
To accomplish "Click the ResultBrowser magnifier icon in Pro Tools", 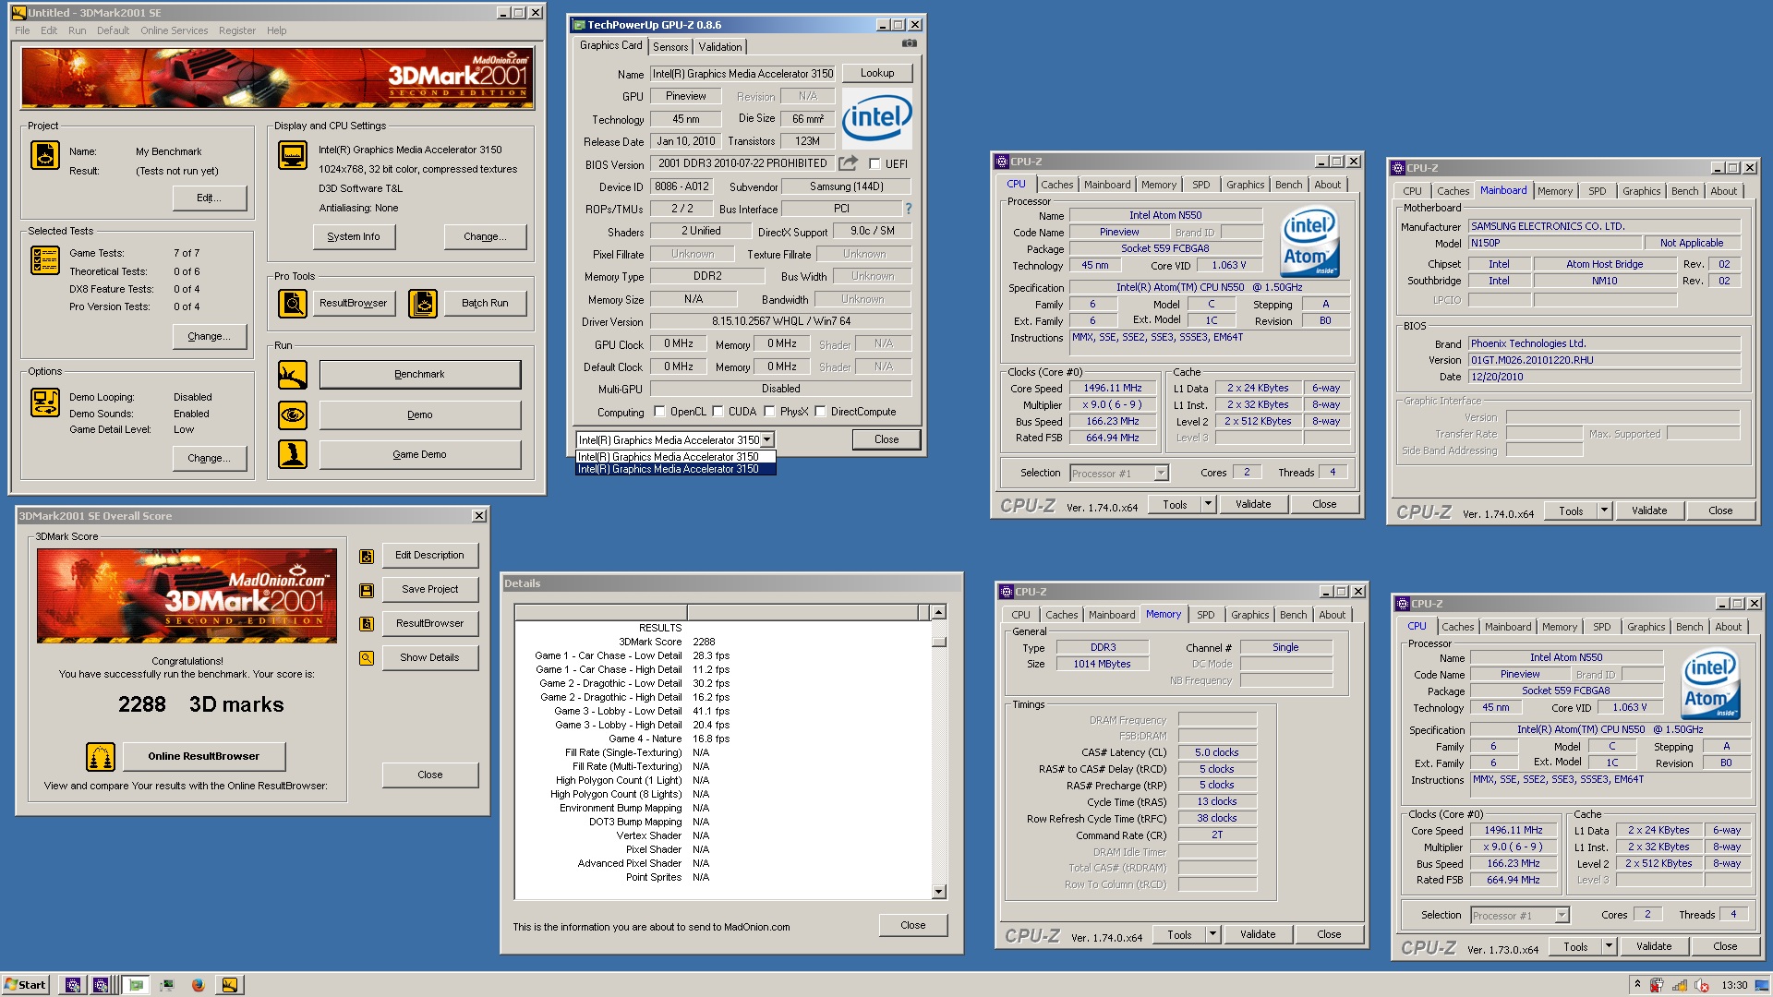I will (x=293, y=303).
